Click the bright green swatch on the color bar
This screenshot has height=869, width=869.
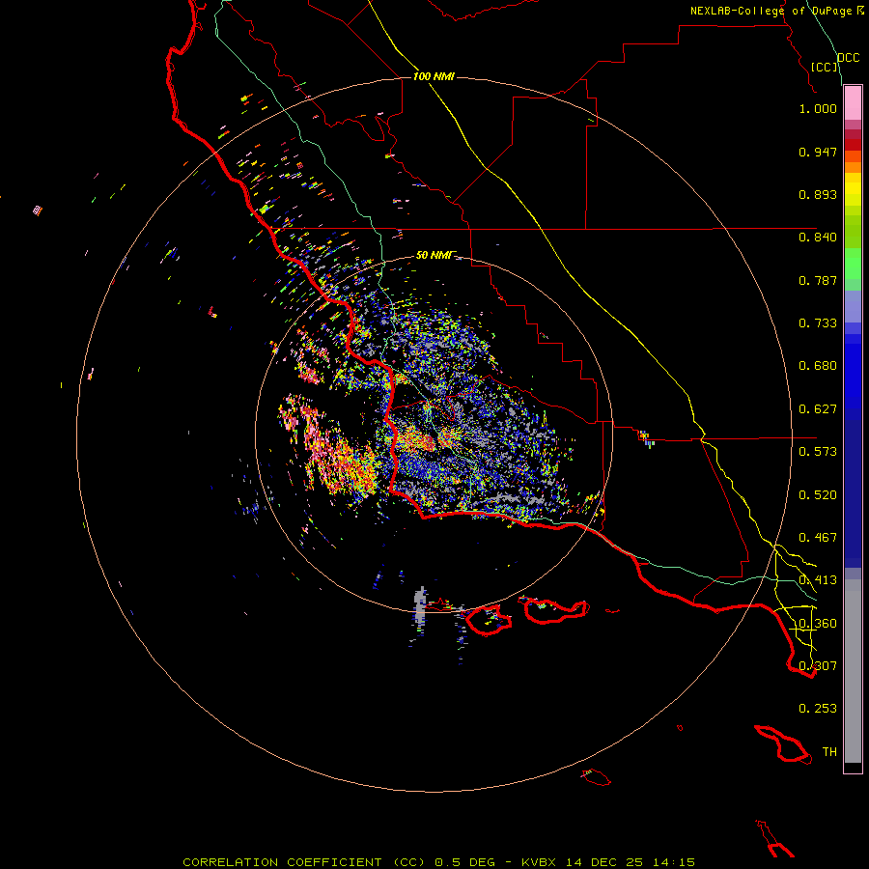pos(853,264)
